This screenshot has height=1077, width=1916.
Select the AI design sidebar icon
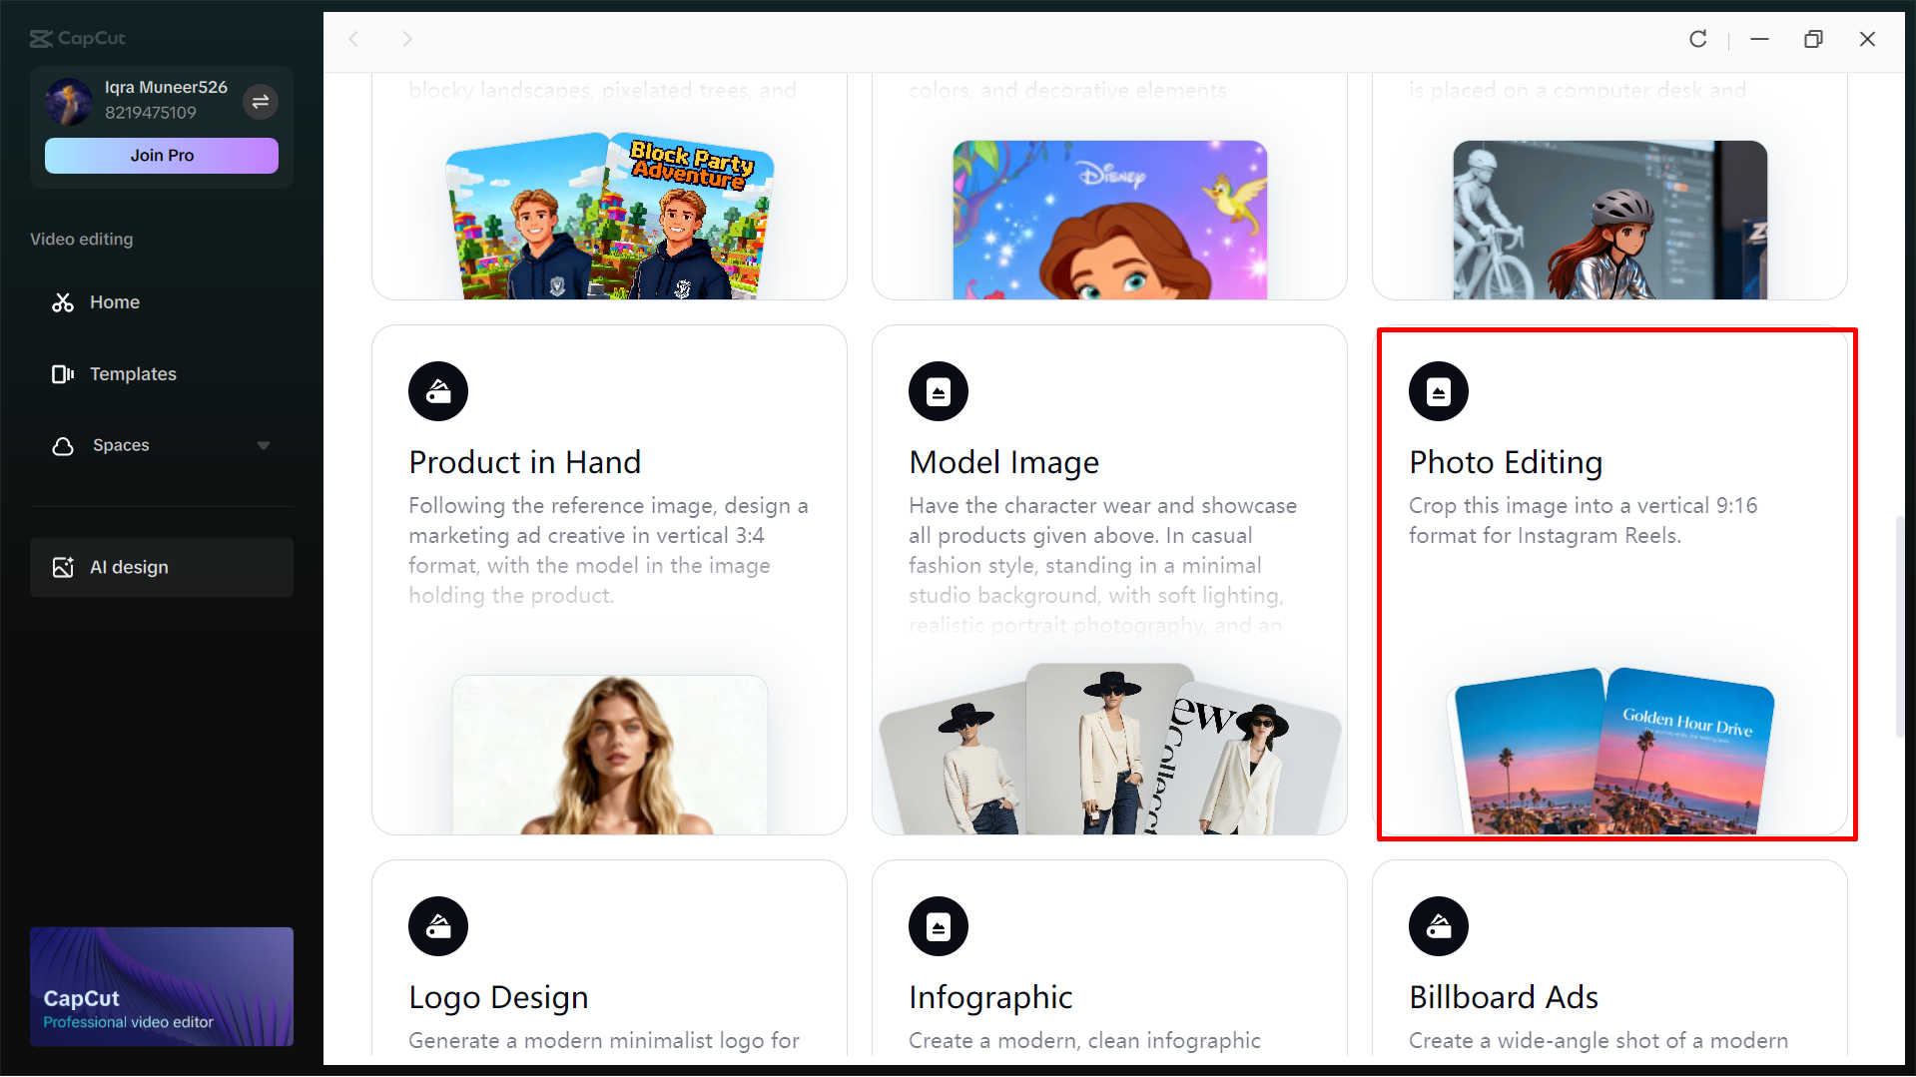click(x=62, y=567)
